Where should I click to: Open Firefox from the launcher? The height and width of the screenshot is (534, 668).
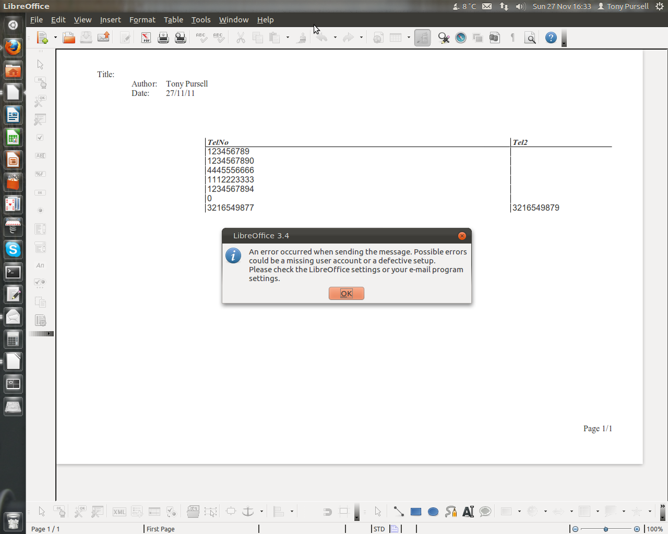point(13,47)
